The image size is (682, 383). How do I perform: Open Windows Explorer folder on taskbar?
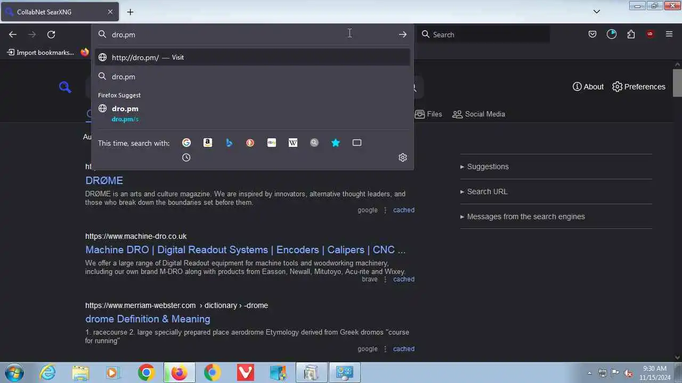[x=80, y=373]
